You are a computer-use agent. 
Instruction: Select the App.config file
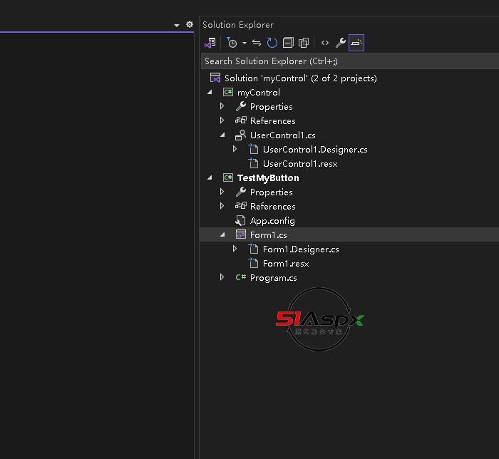click(x=272, y=221)
